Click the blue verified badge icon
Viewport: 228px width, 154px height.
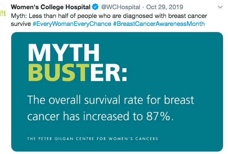point(95,7)
